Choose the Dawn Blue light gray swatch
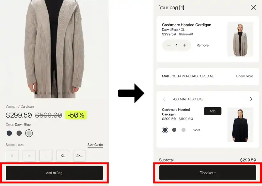The height and width of the screenshot is (186, 262). coord(29,133)
